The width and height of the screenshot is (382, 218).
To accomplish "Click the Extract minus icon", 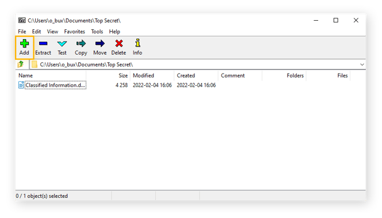I will pos(43,44).
